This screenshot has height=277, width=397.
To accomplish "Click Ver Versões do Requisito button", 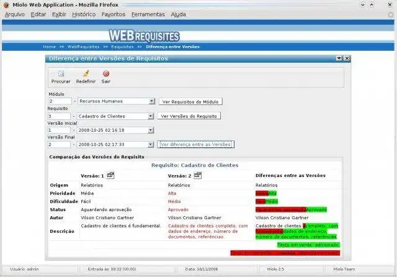I will click(189, 116).
